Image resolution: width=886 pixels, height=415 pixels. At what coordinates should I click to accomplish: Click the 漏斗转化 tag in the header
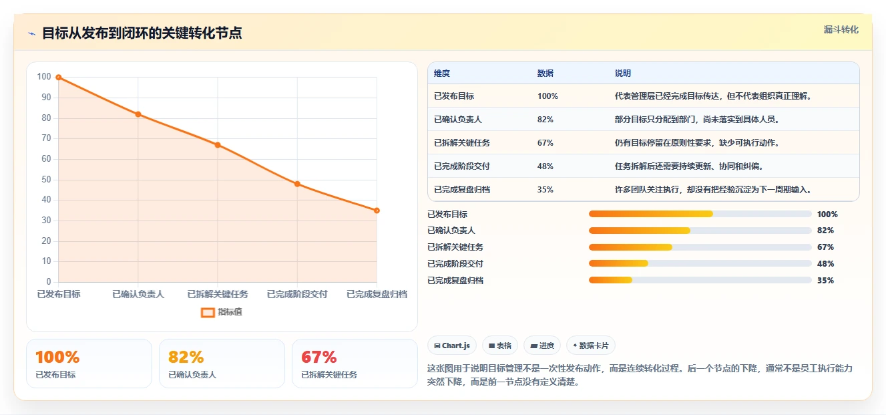coord(841,30)
